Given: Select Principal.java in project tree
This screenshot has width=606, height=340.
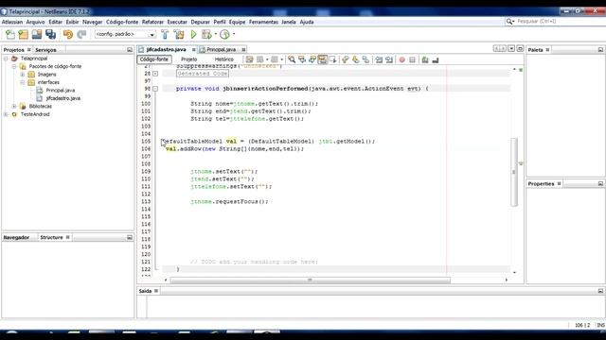Looking at the screenshot, I should point(61,91).
